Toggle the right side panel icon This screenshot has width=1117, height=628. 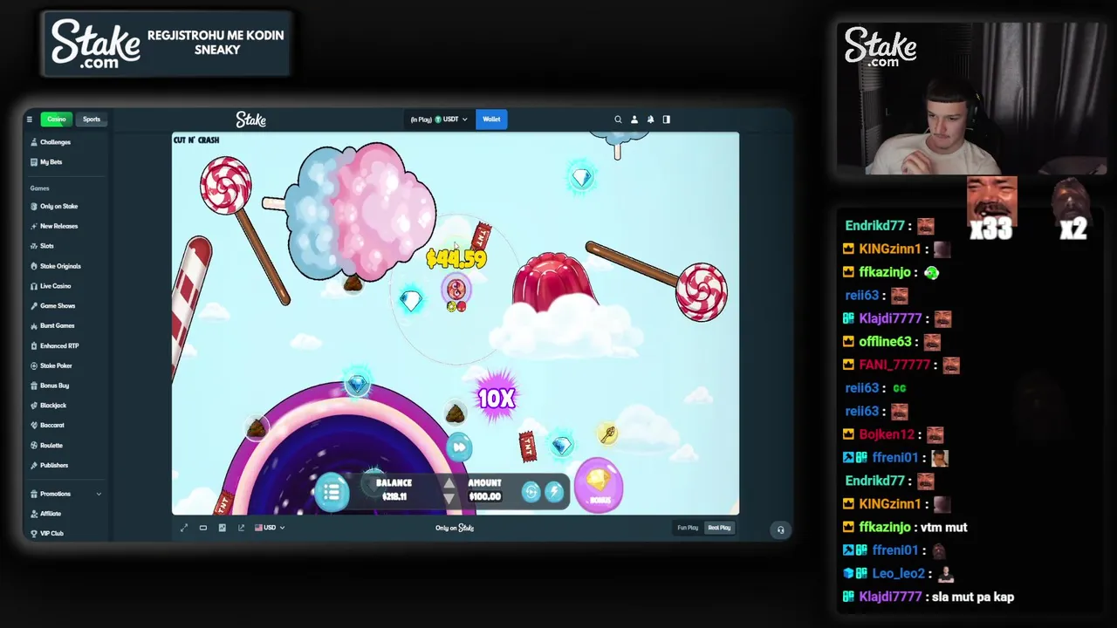667,119
